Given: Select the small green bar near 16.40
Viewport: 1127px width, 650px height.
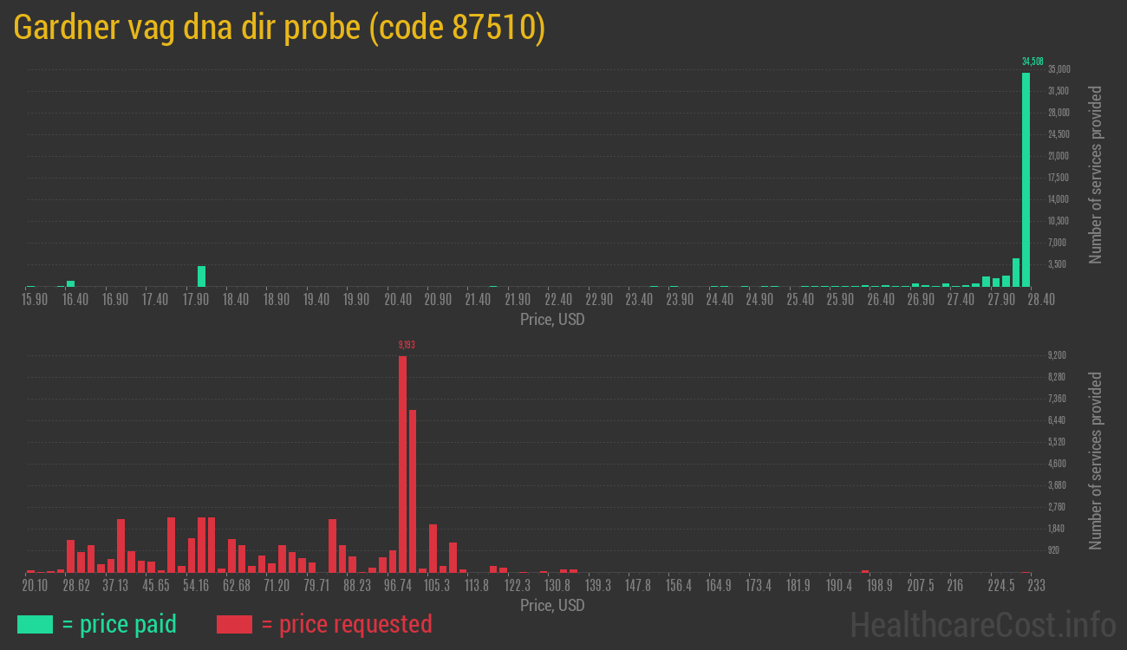Looking at the screenshot, I should pos(70,283).
